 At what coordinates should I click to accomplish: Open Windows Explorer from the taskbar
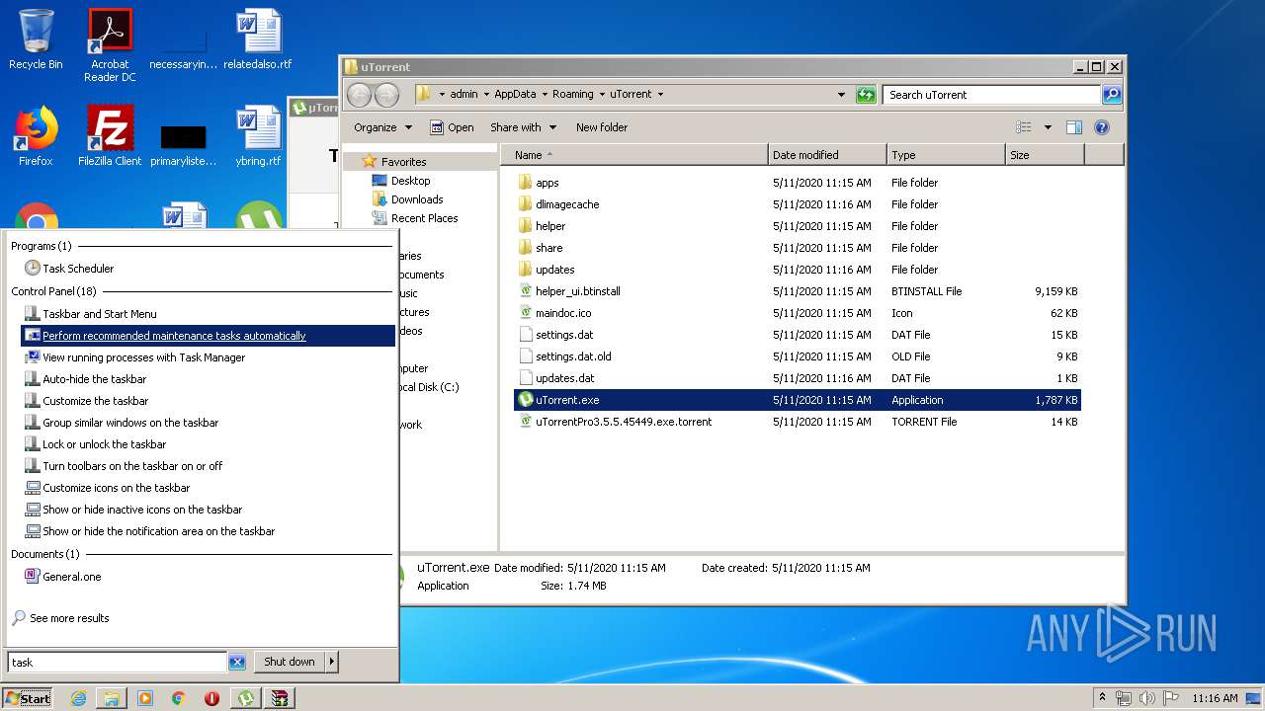pos(112,698)
